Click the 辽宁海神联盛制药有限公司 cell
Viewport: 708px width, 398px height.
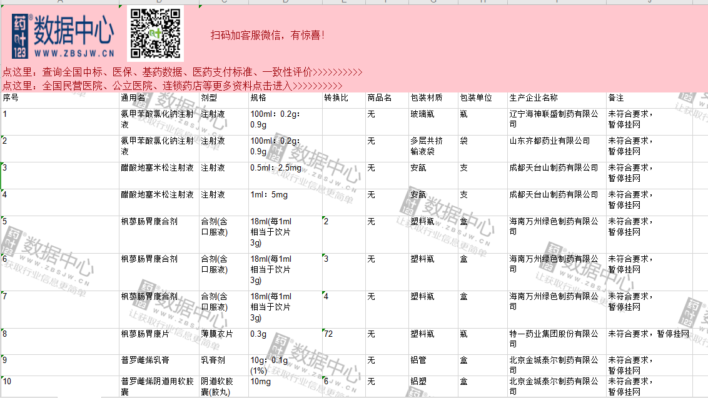[557, 122]
